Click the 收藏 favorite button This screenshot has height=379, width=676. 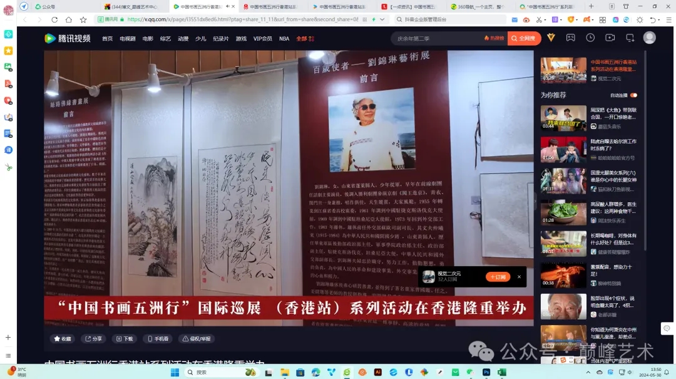[x=63, y=339]
